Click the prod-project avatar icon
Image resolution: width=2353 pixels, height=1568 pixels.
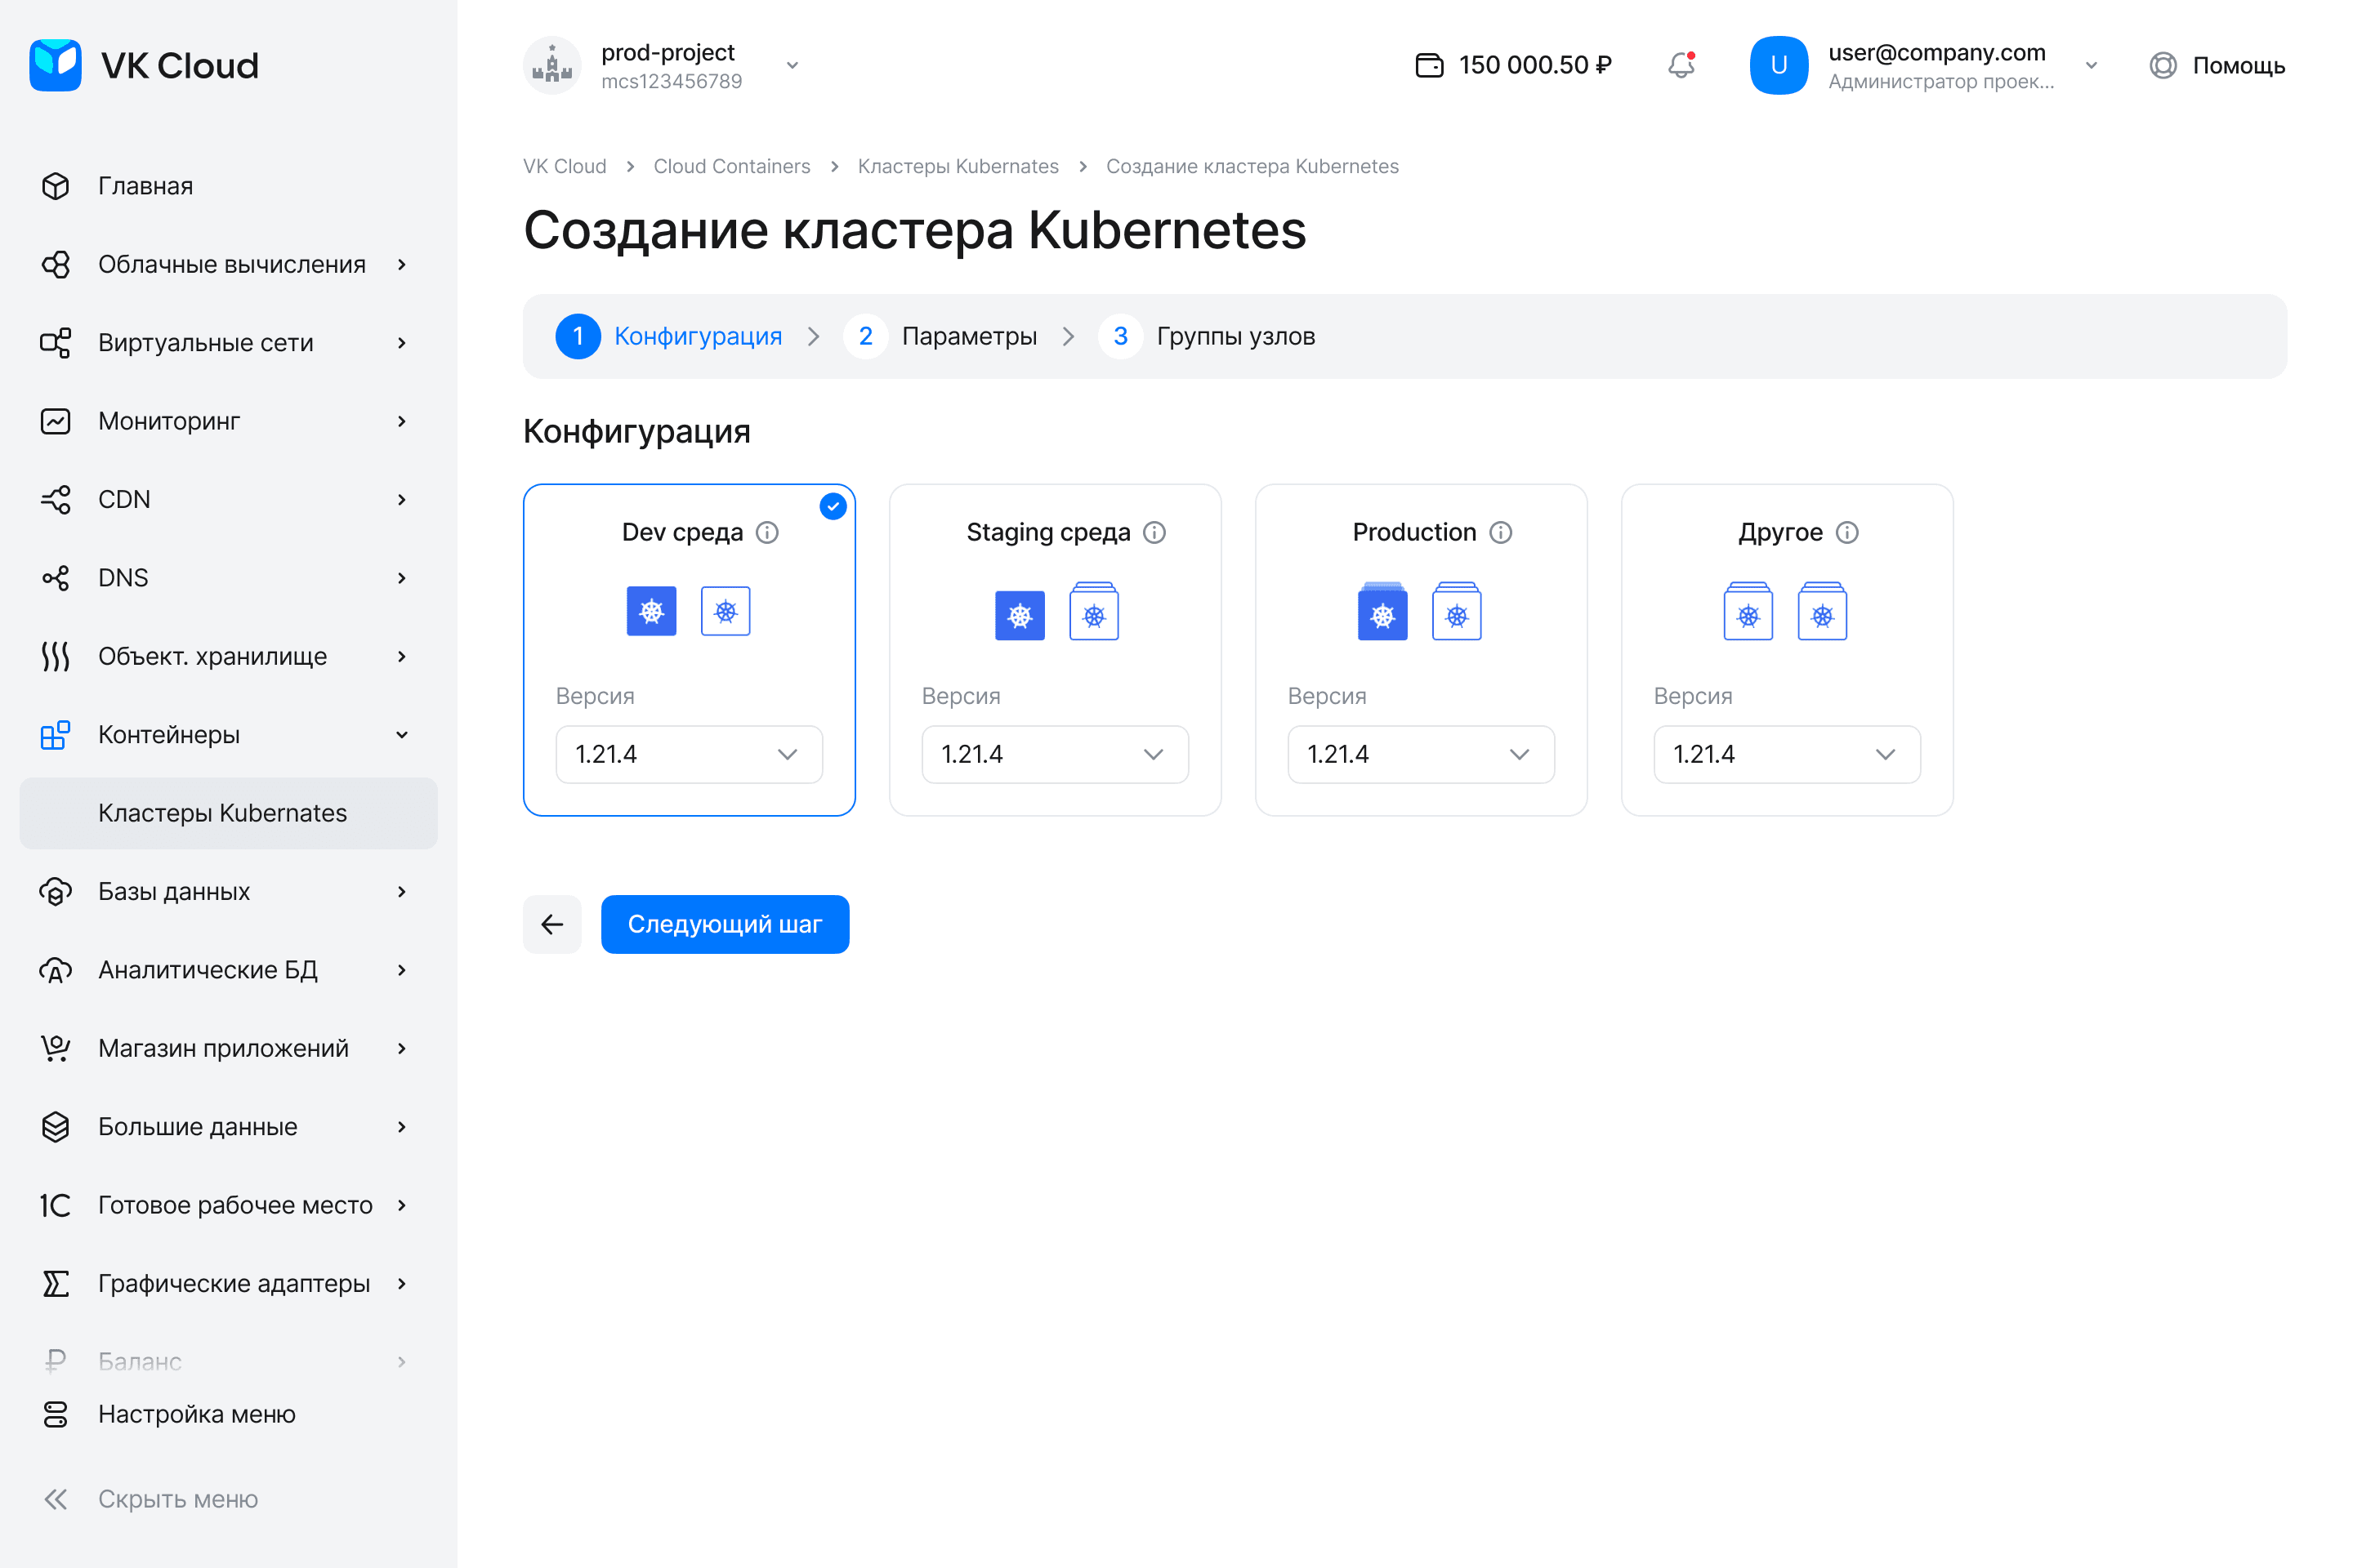pos(552,65)
